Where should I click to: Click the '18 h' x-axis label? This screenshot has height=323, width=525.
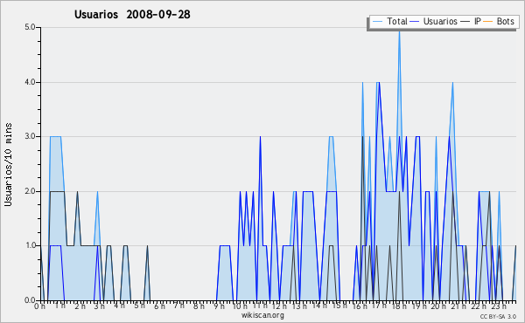click(x=399, y=306)
